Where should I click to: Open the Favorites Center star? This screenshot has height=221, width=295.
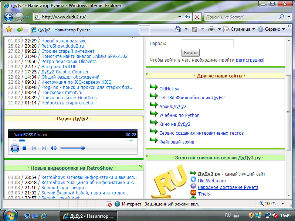point(9,29)
